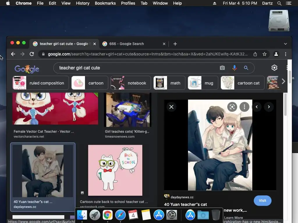This screenshot has width=298, height=223.
Task: Open Chrome three-dot menu
Action: 285,54
